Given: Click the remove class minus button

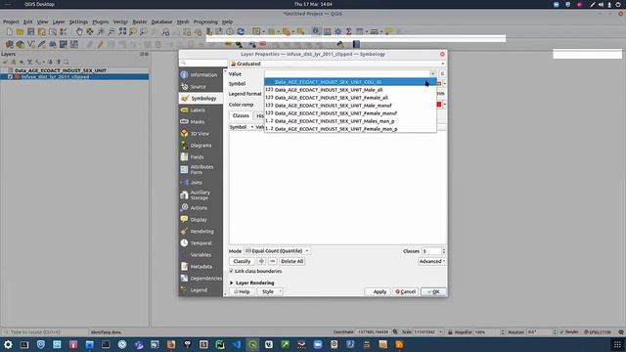Looking at the screenshot, I should tap(273, 261).
